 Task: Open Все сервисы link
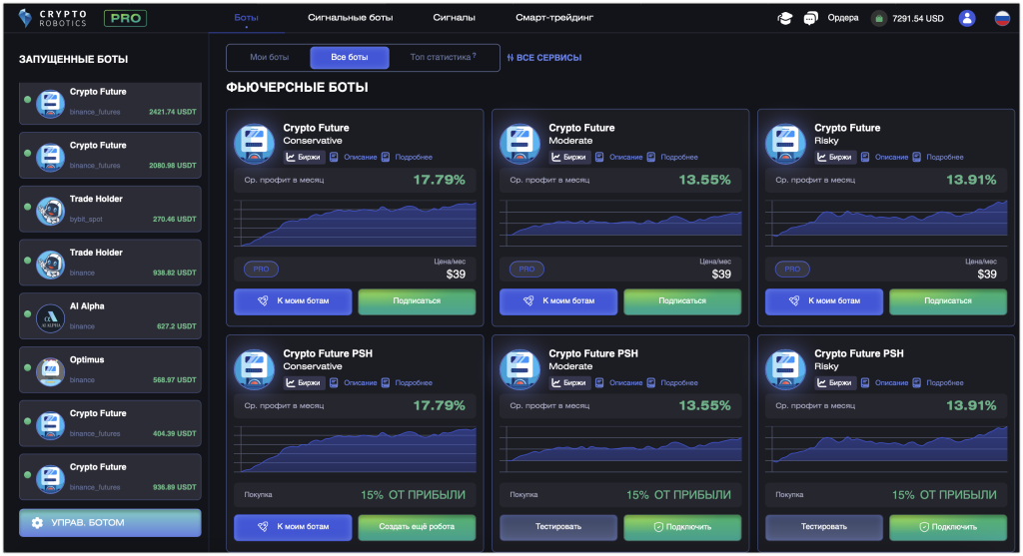pyautogui.click(x=544, y=57)
